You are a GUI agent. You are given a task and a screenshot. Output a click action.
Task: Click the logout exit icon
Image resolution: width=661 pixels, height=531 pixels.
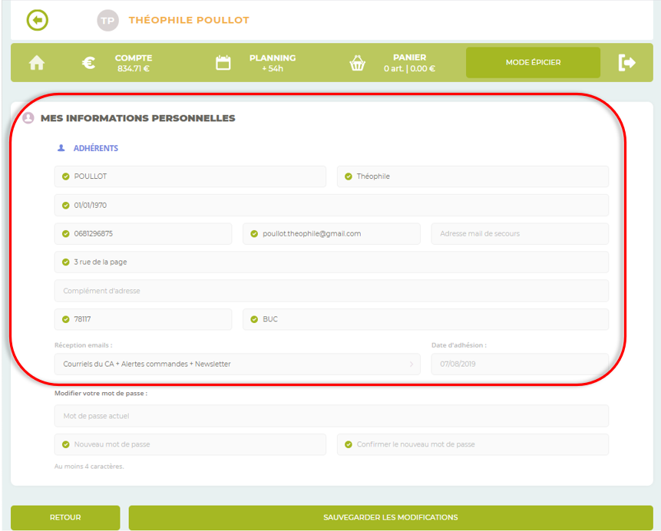pos(626,63)
